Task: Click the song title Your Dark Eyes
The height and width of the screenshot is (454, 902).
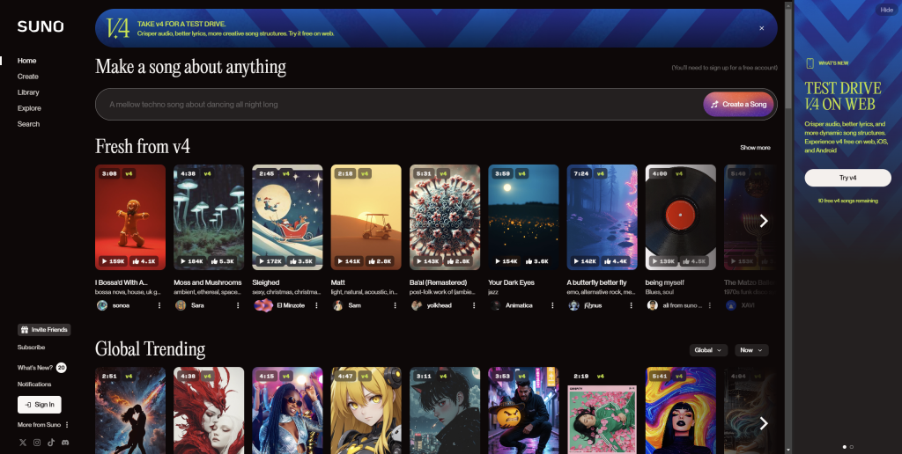Action: point(512,282)
